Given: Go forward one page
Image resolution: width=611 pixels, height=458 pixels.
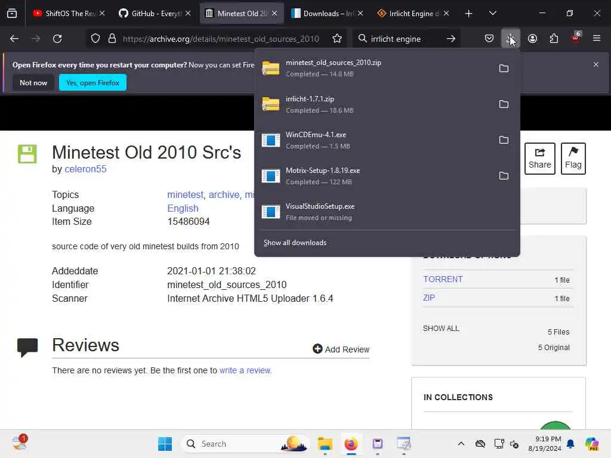Looking at the screenshot, I should tap(36, 39).
